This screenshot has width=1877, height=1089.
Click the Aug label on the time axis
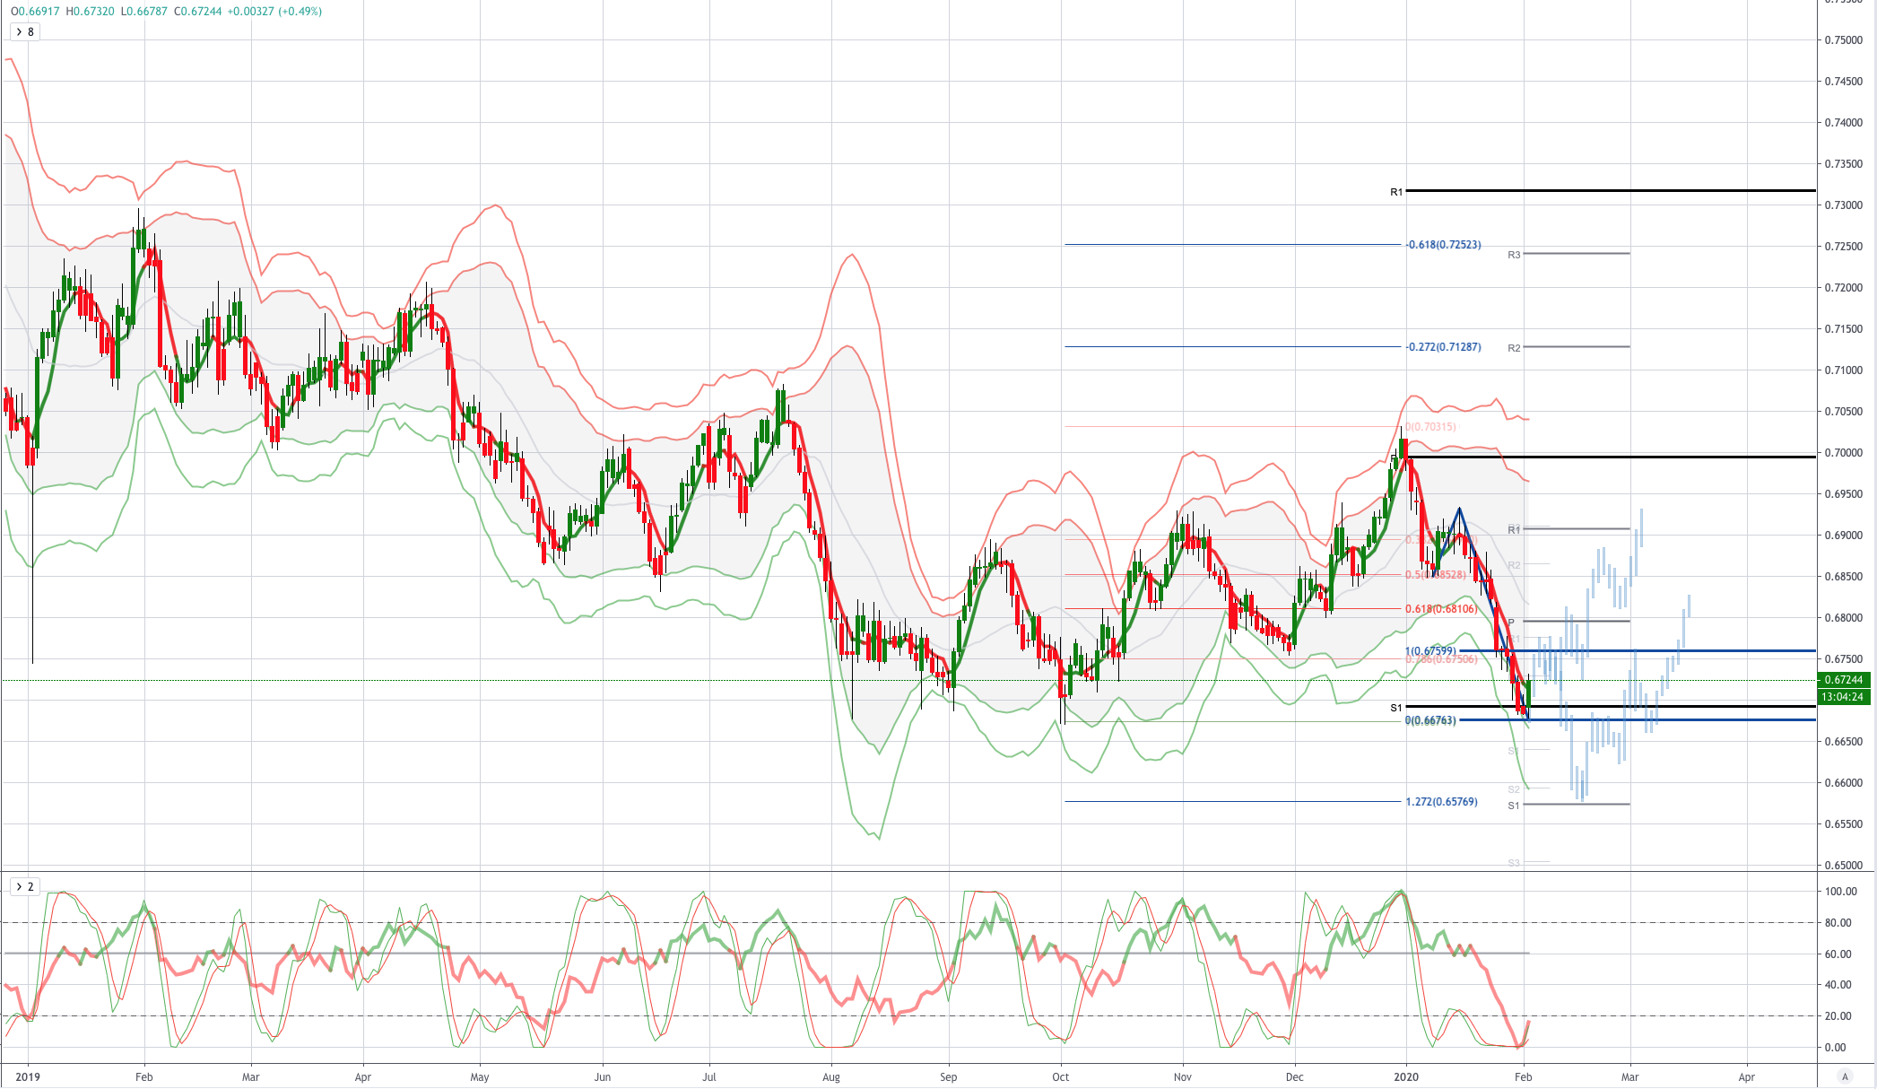(x=831, y=1077)
